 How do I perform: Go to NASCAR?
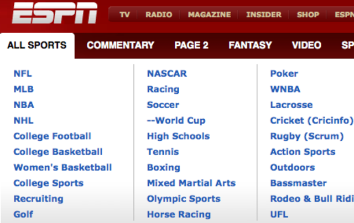pos(167,73)
